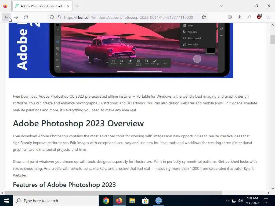Open the tracking protection shield icon

coord(52,17)
